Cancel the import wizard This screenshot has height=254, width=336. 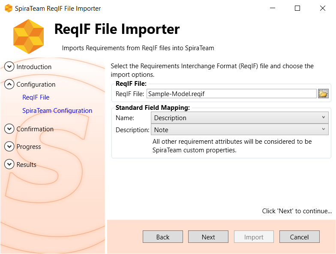tap(299, 237)
